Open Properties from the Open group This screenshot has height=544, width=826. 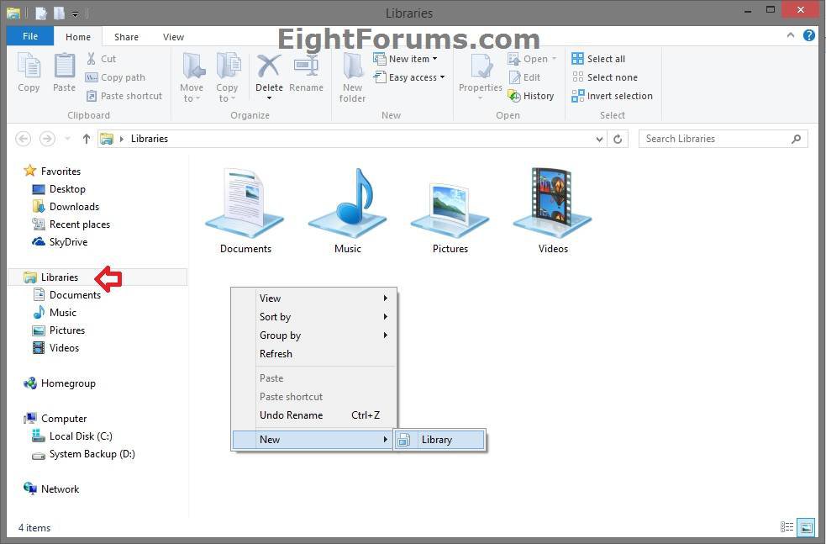[x=480, y=76]
